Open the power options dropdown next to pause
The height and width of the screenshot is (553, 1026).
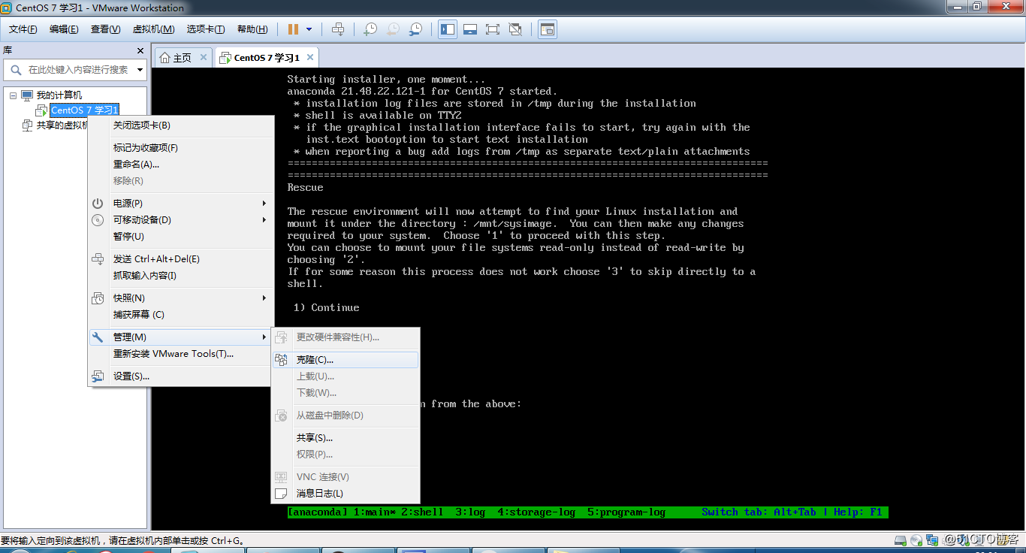tap(309, 29)
